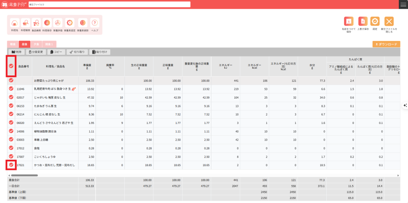Close the menu file with the X icon
This screenshot has width=408, height=203.
(x=388, y=22)
